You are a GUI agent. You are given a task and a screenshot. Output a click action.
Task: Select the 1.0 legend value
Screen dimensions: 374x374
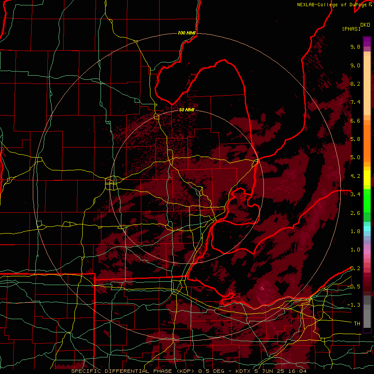[355, 250]
